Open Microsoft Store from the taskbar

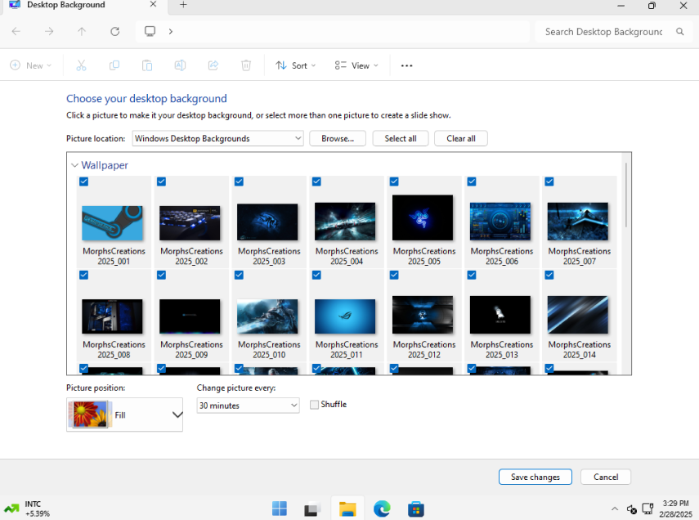[415, 509]
